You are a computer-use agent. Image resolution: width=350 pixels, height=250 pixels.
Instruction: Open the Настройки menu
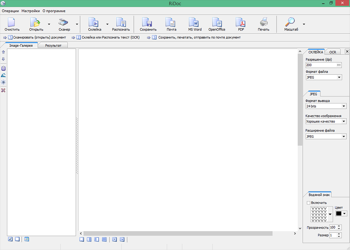pyautogui.click(x=30, y=11)
